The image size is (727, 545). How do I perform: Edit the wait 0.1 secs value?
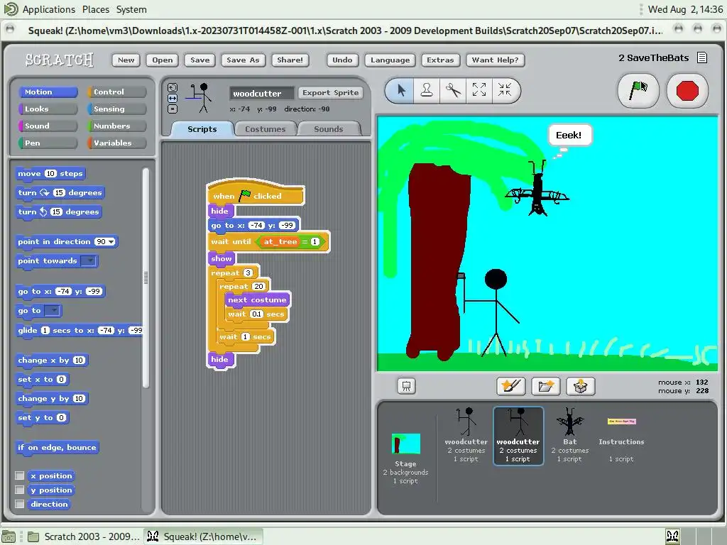point(256,314)
